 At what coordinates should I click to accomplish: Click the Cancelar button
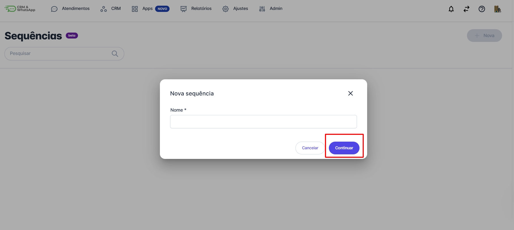(310, 148)
